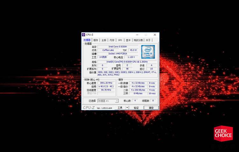This screenshot has width=239, height=152.
Task: Expand the 工具 dropdown arrow
Action: (127, 108)
